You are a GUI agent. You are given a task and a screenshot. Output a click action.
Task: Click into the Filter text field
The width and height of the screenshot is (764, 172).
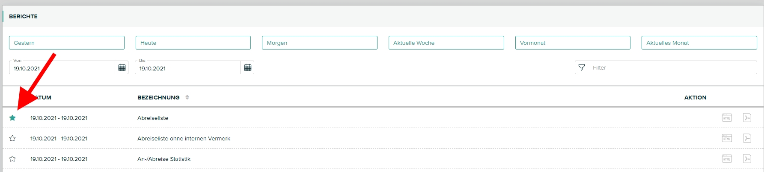(x=672, y=67)
